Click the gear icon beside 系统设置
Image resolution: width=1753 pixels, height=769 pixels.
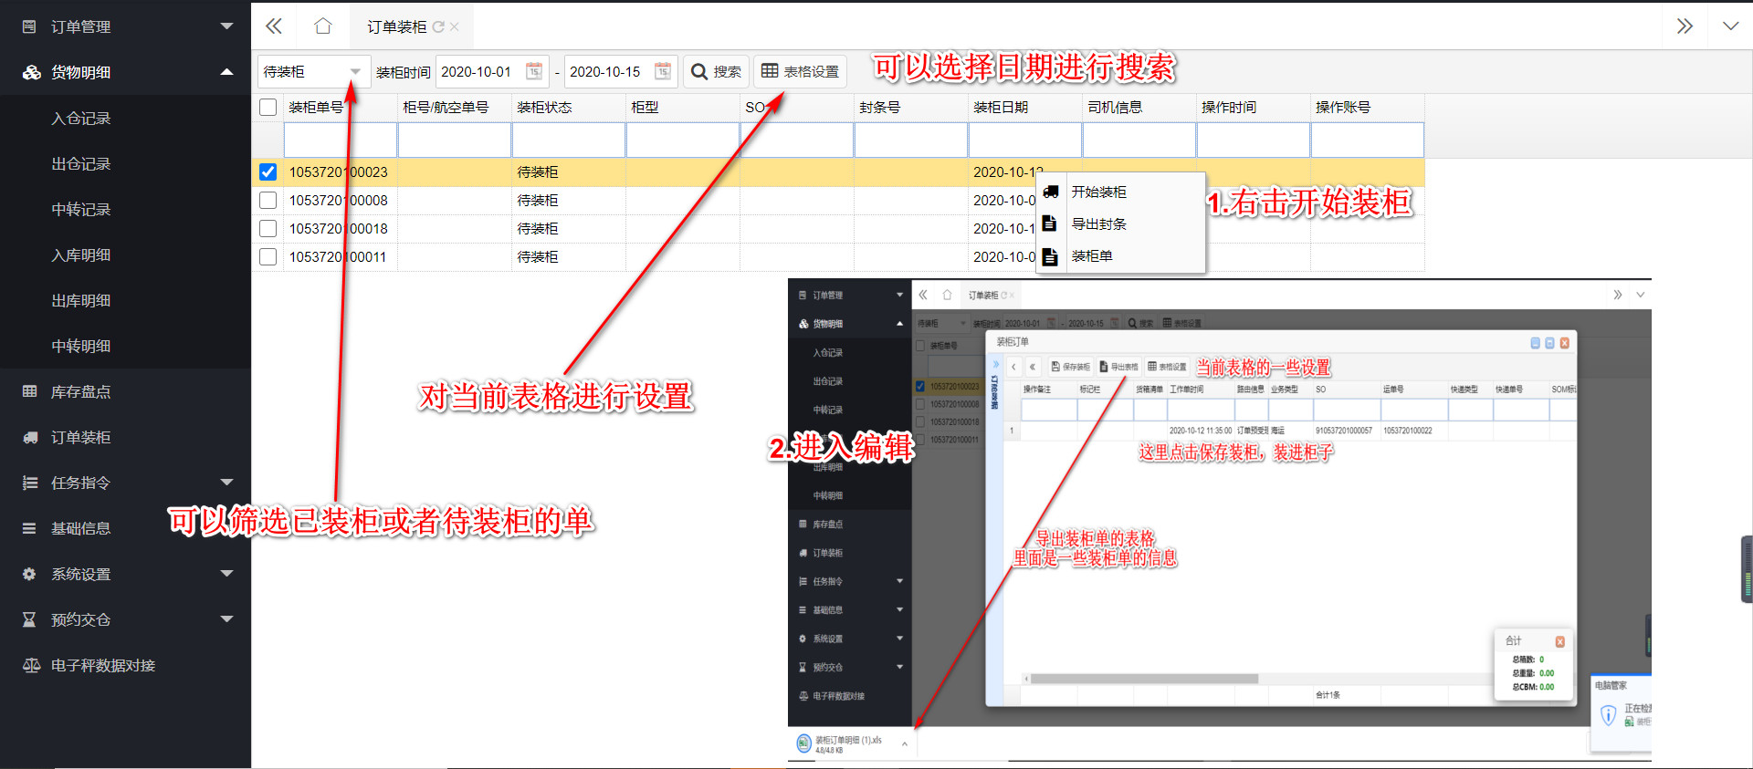(29, 574)
